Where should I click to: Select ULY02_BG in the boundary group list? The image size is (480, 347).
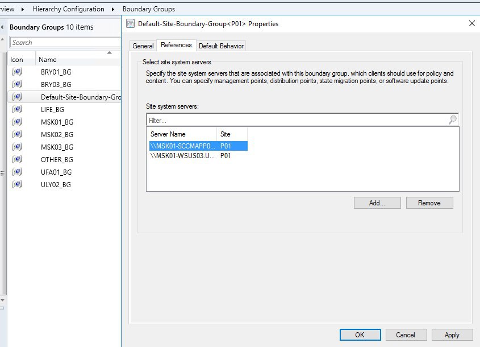56,185
